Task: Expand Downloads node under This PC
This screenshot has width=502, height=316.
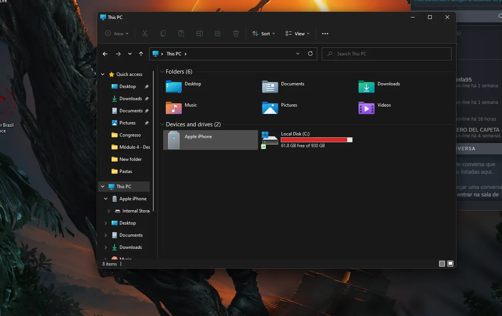Action: pos(106,247)
